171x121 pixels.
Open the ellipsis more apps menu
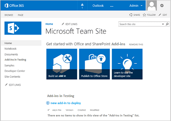[x=112, y=6]
